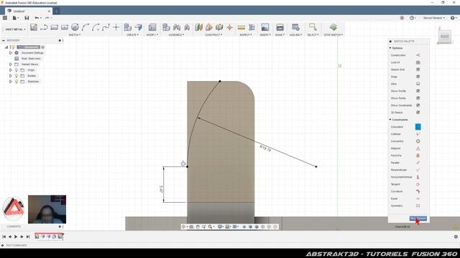
Task: Click the Fix/Unfix constraint icon
Action: pyautogui.click(x=418, y=156)
